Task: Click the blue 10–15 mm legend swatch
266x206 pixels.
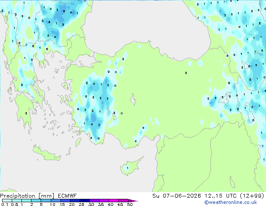Action: click(x=56, y=201)
